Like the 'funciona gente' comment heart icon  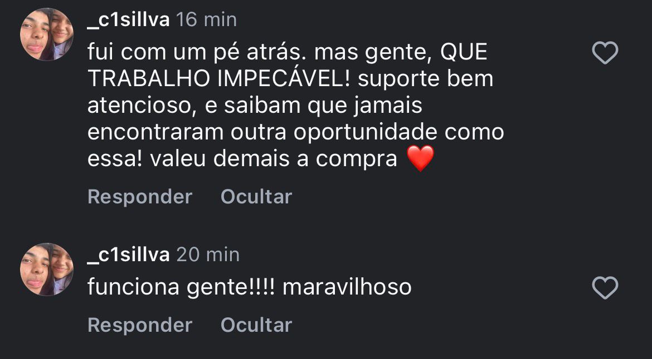605,288
